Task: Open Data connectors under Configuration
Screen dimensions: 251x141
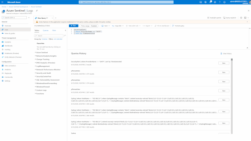Action: [x=10, y=66]
